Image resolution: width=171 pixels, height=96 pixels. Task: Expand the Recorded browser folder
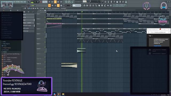pyautogui.click(x=6, y=50)
